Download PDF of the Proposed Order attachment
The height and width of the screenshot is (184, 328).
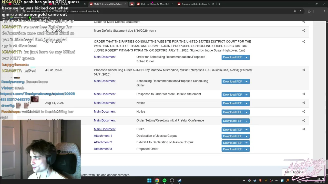click(x=232, y=149)
